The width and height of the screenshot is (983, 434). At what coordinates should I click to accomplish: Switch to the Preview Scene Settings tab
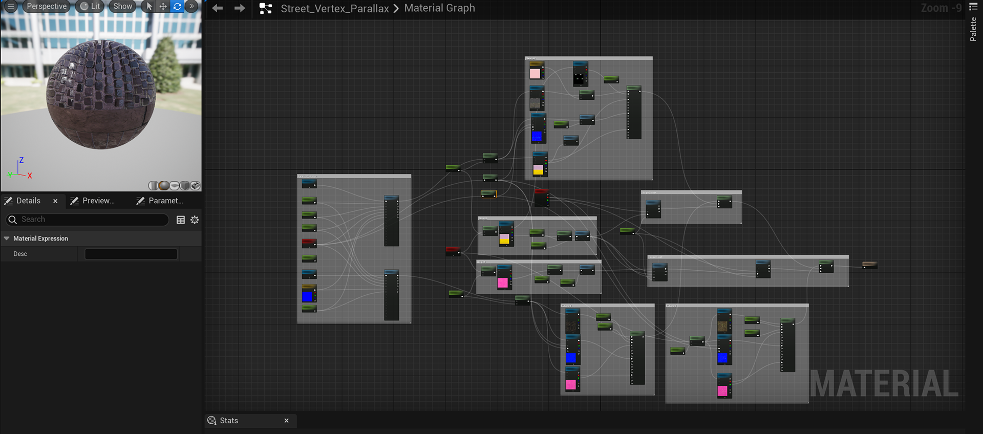point(98,201)
